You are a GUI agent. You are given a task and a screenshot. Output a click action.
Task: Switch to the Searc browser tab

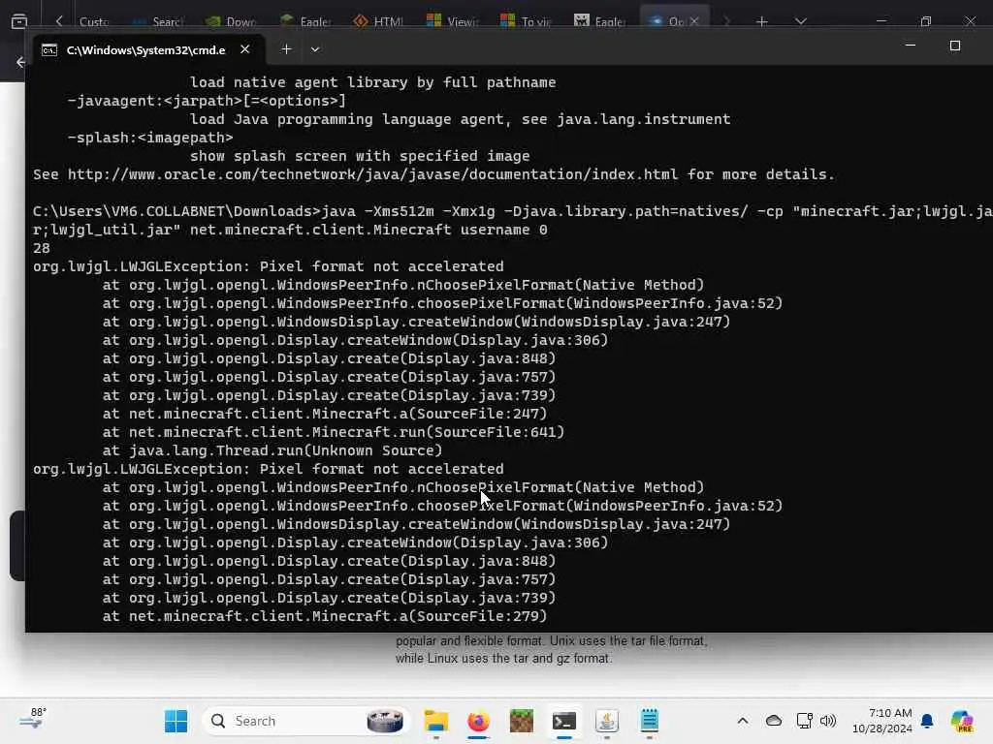coord(158,21)
